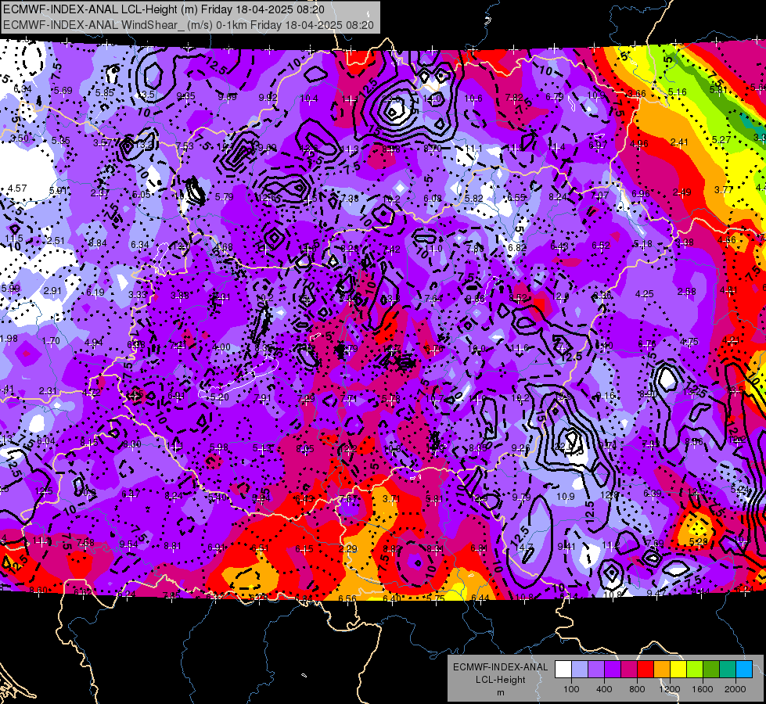Click the 800 tick label in the legend
The image size is (766, 704).
[x=637, y=689]
